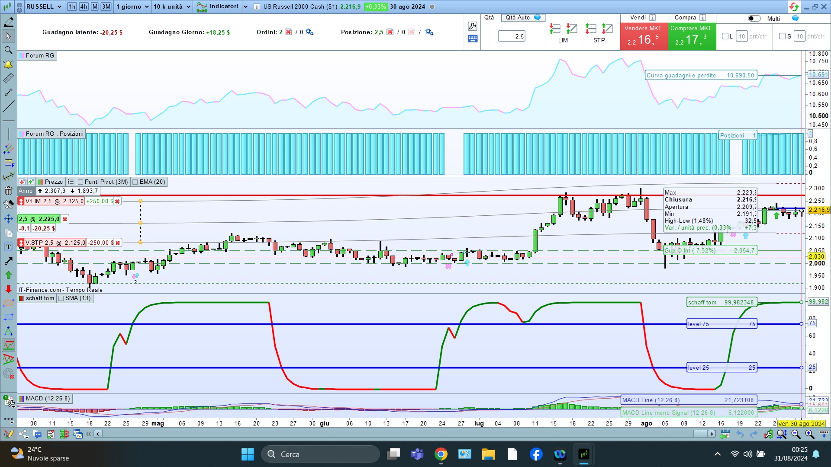The image size is (831, 467).
Task: Enable the L pnt/ctr checkbox
Action: tap(725, 36)
